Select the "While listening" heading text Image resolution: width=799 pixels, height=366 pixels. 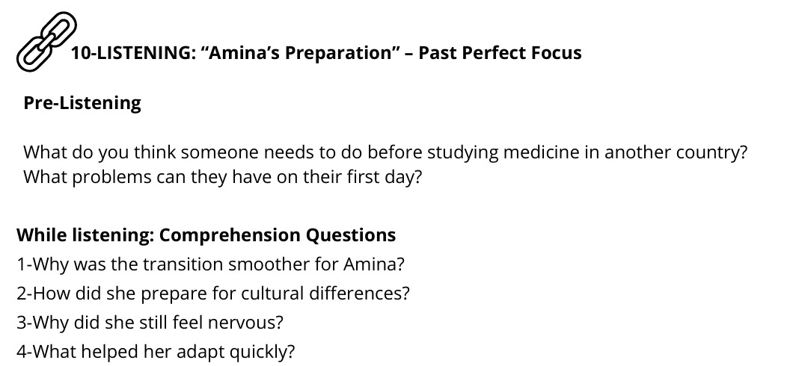85,235
